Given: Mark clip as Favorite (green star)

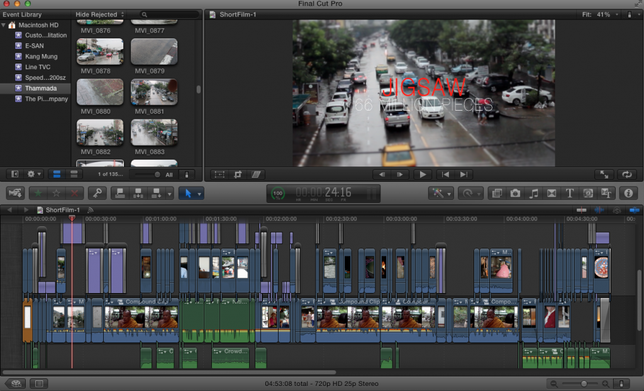Looking at the screenshot, I should pyautogui.click(x=38, y=194).
